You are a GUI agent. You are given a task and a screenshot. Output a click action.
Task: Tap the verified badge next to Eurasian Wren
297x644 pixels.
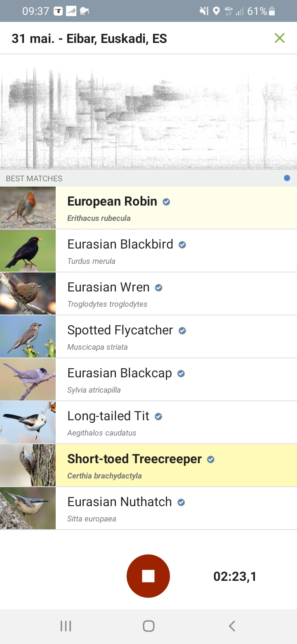point(158,288)
